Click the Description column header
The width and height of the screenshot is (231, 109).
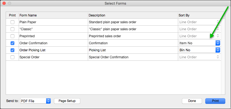pos(97,15)
